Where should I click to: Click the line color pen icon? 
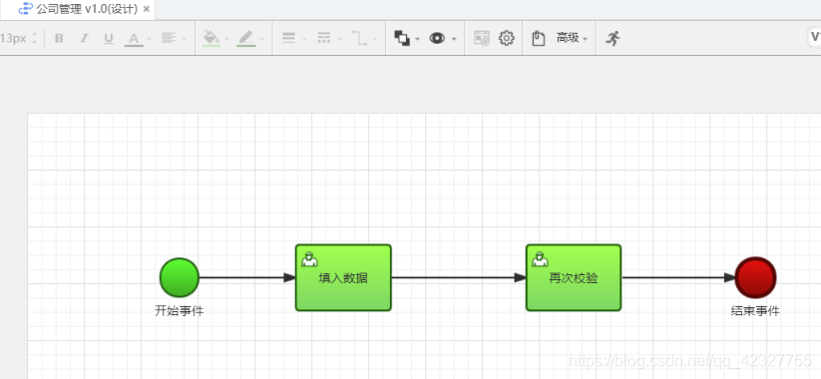(x=246, y=38)
